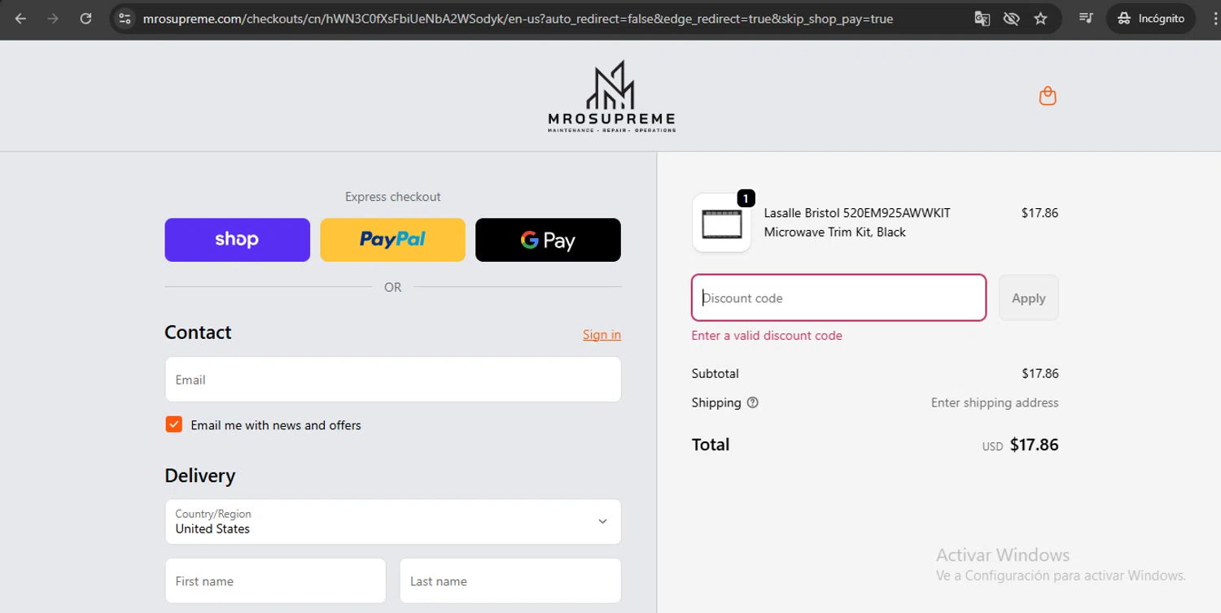1221x613 pixels.
Task: Click the Delivery section heading
Action: 199,476
